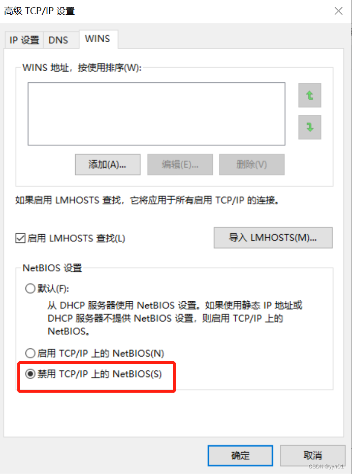Click the 高级 TCP/IP 设置 title bar text
The width and height of the screenshot is (352, 474).
pyautogui.click(x=39, y=11)
